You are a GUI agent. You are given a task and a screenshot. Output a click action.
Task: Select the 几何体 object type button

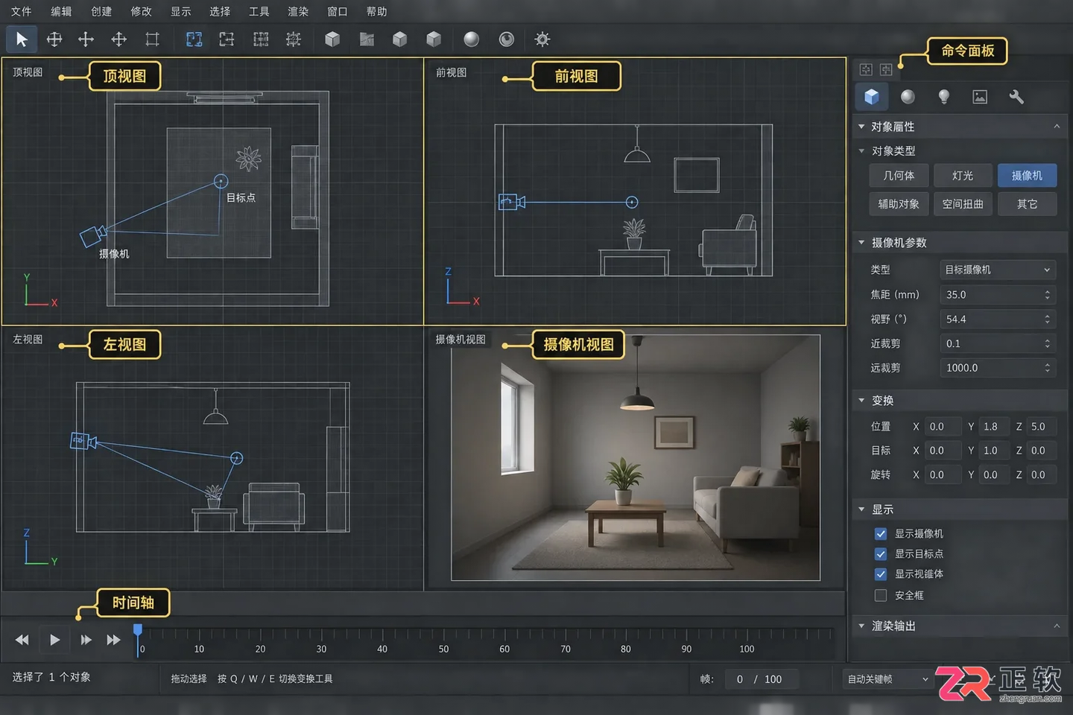coord(899,176)
